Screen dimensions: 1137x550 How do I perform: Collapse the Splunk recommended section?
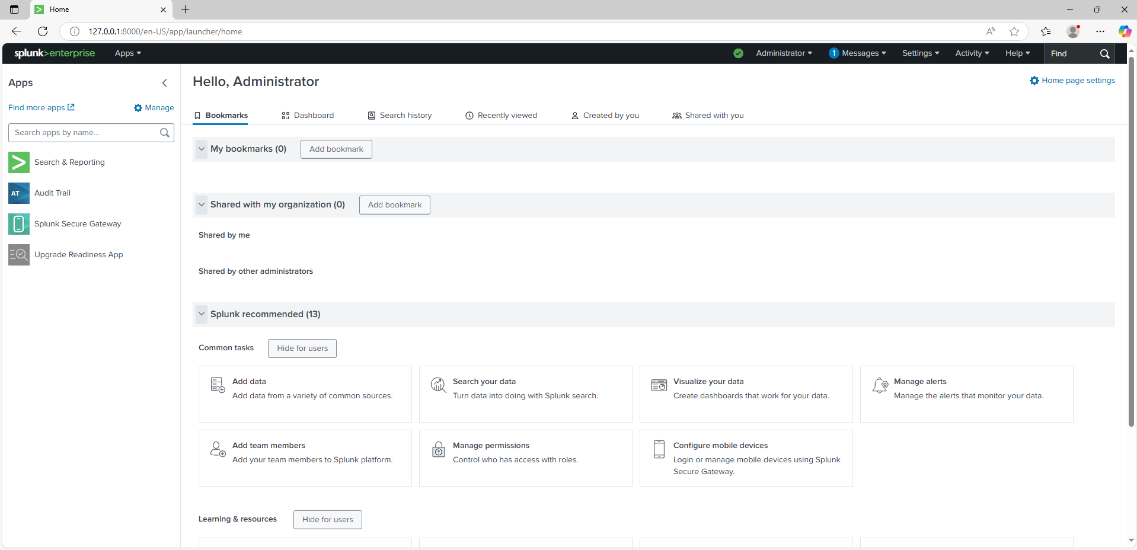click(x=202, y=314)
